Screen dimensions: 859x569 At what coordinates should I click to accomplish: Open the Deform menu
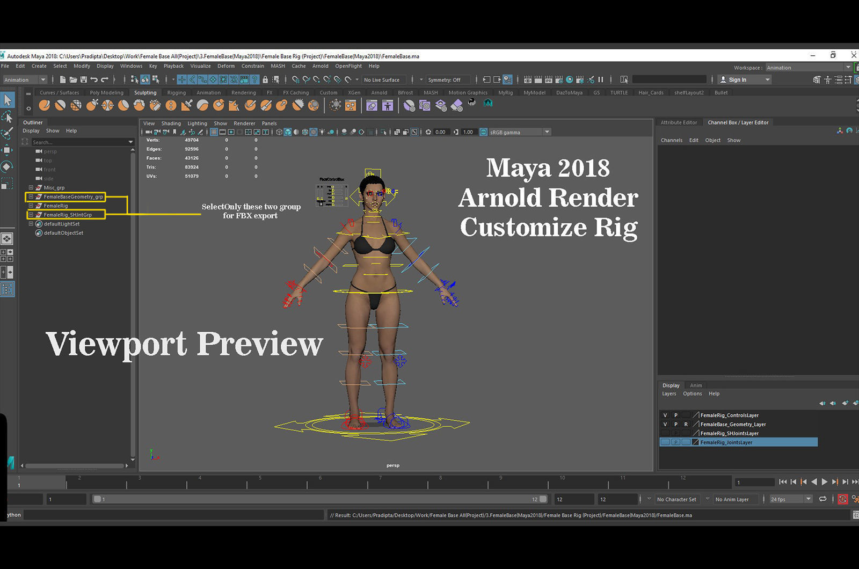pos(226,66)
